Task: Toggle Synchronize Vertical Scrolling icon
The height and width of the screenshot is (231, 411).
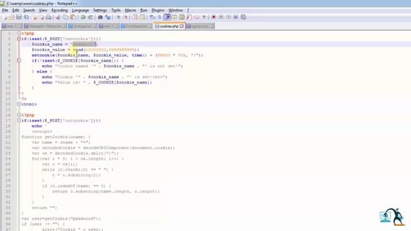Action: coord(135,17)
